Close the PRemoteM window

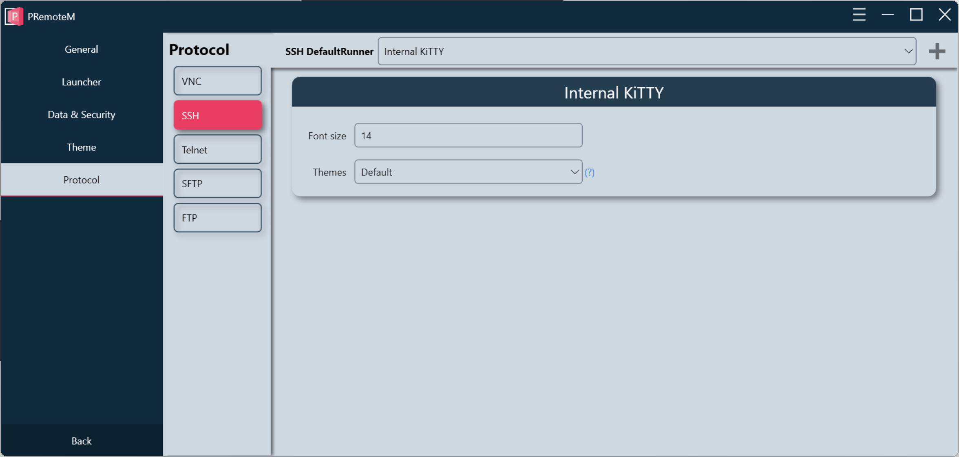coord(944,15)
